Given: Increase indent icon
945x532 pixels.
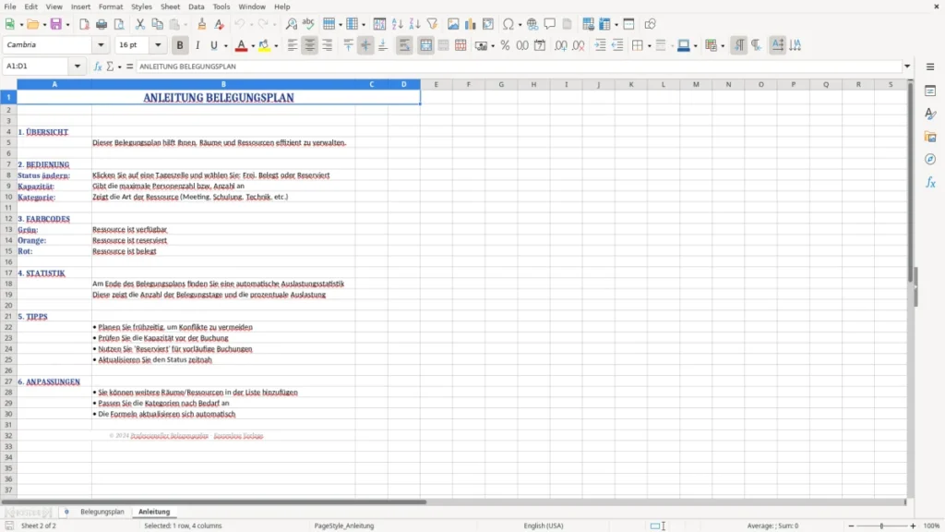Looking at the screenshot, I should click(600, 45).
